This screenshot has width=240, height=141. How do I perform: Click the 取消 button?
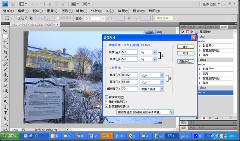[186, 53]
